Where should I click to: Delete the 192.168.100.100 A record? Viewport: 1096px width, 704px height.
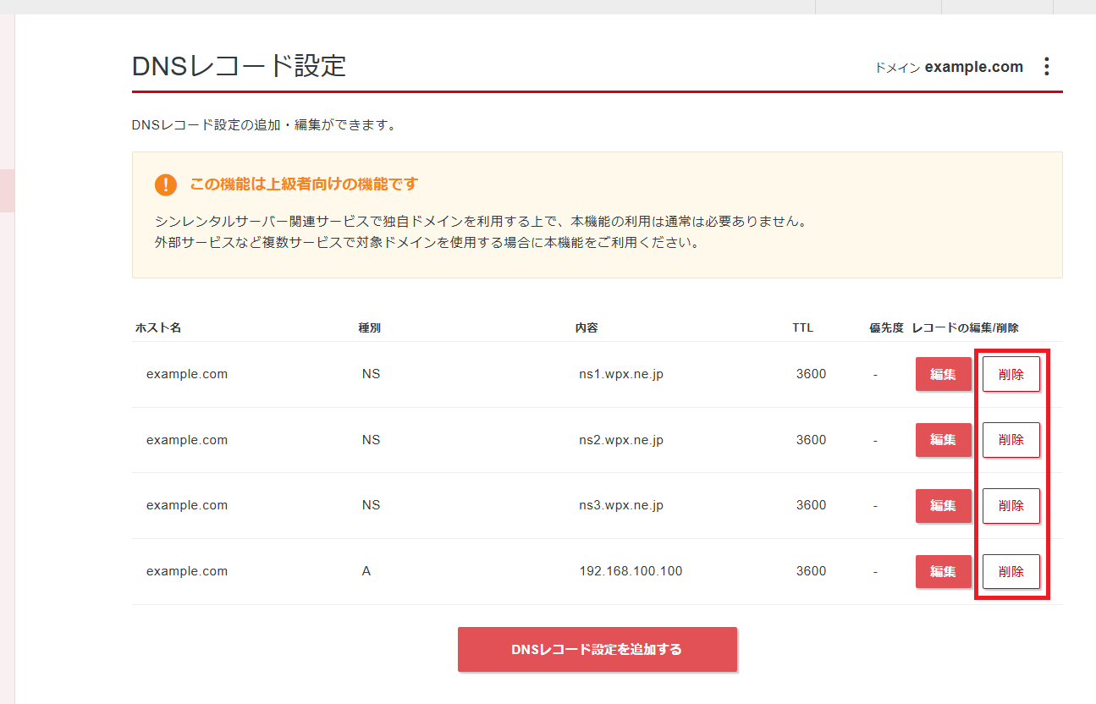tap(1011, 571)
